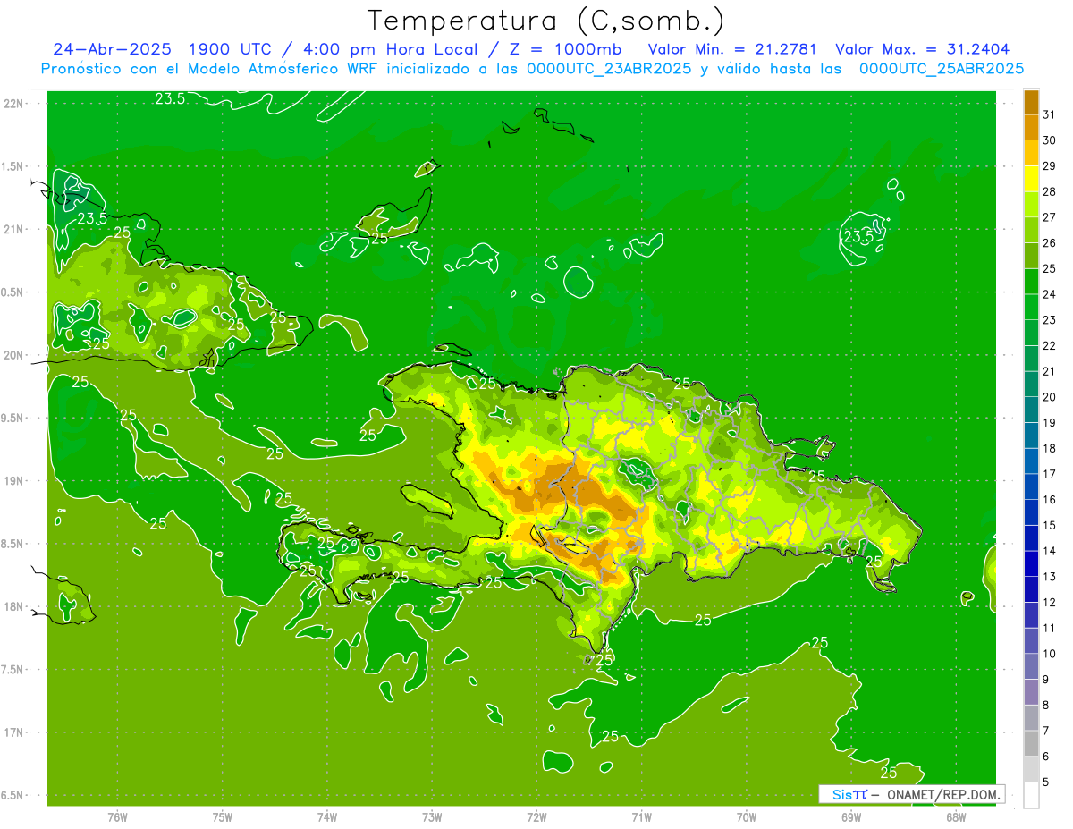Click the "0000UTC_25ABR2025" valid-until text
The image size is (1073, 829).
click(x=942, y=69)
